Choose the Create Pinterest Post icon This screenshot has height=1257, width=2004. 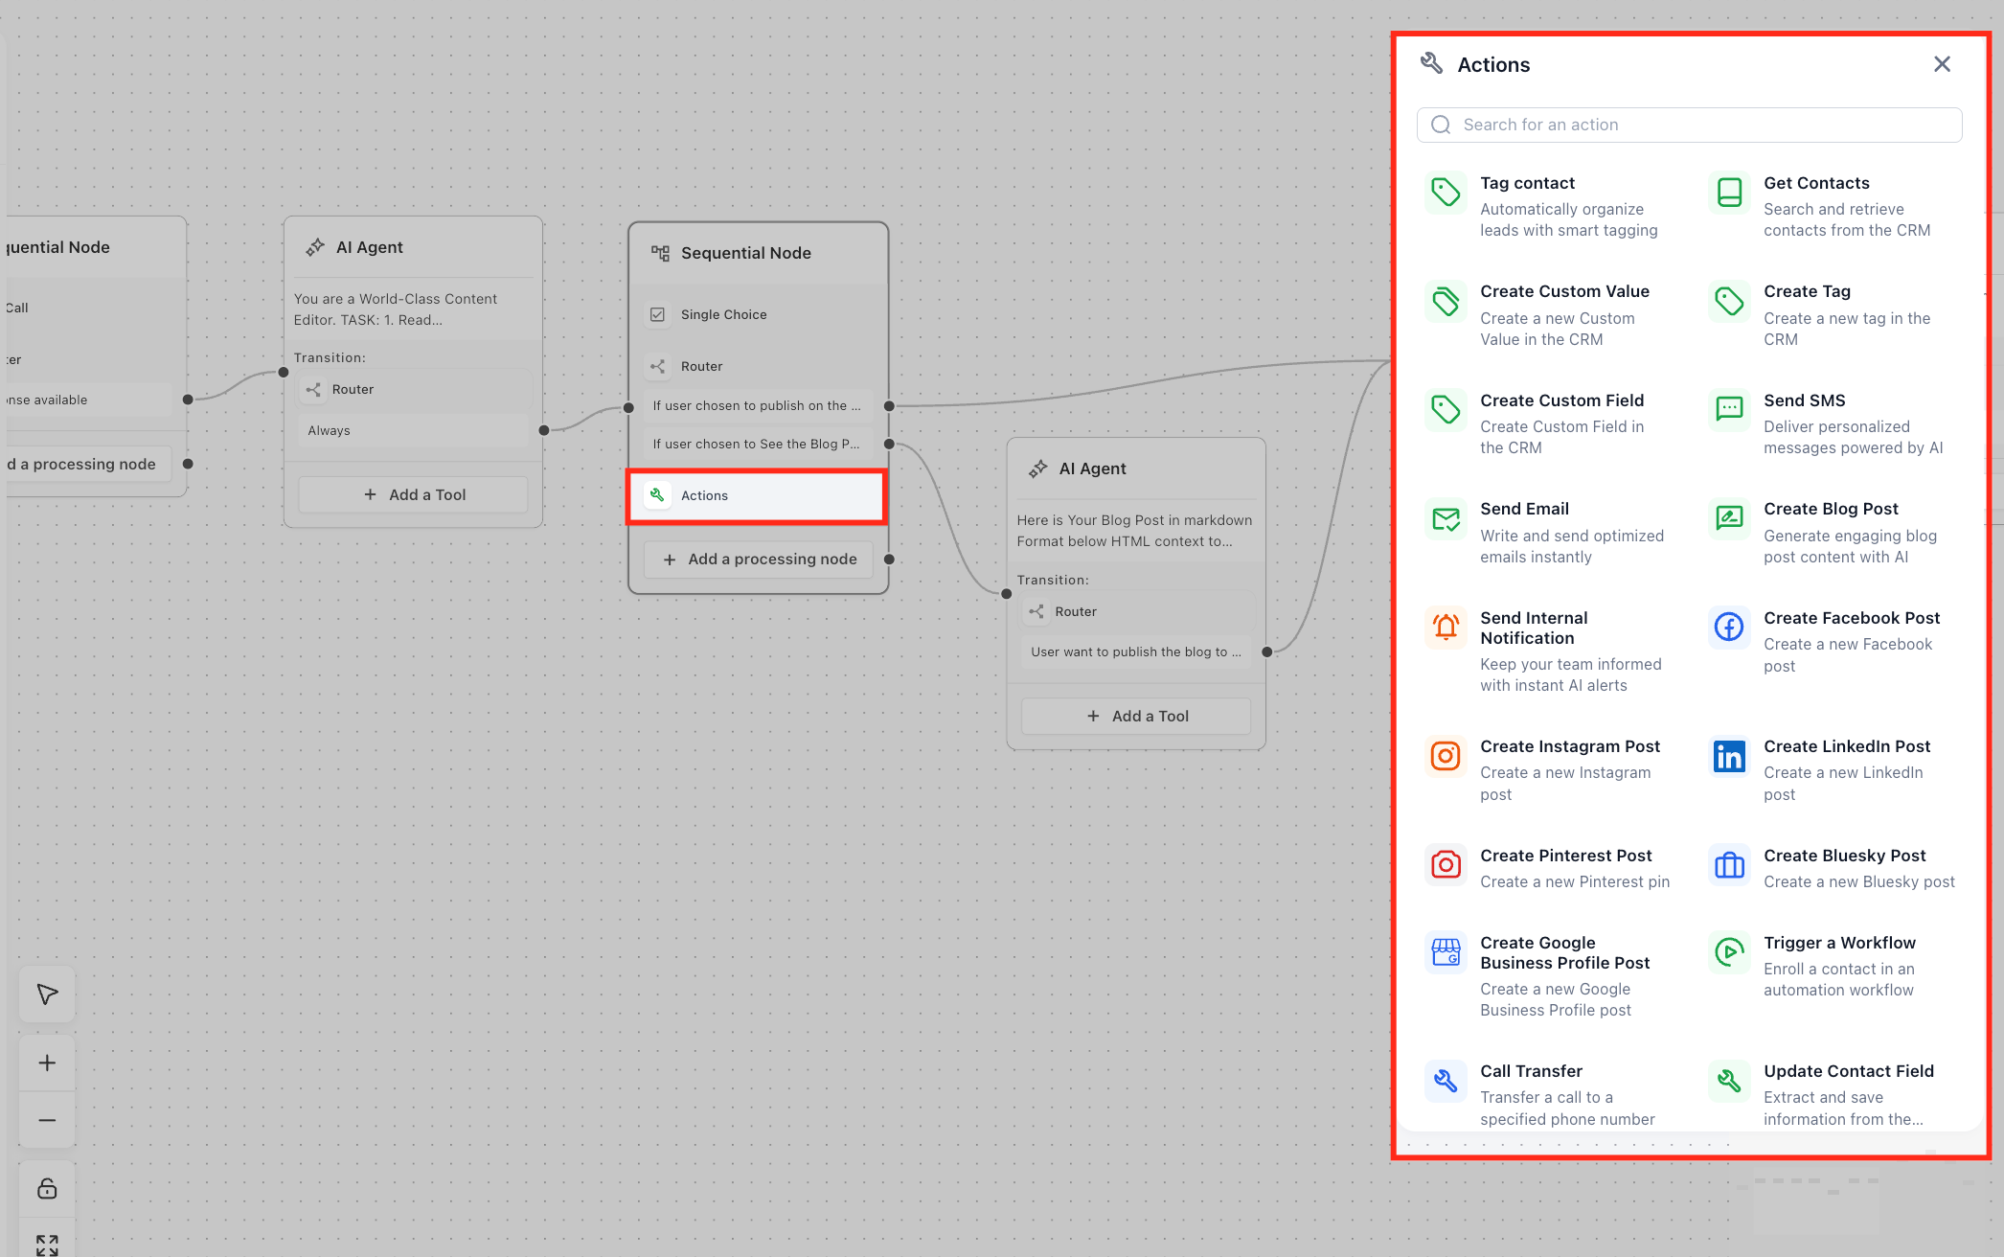[x=1446, y=865]
